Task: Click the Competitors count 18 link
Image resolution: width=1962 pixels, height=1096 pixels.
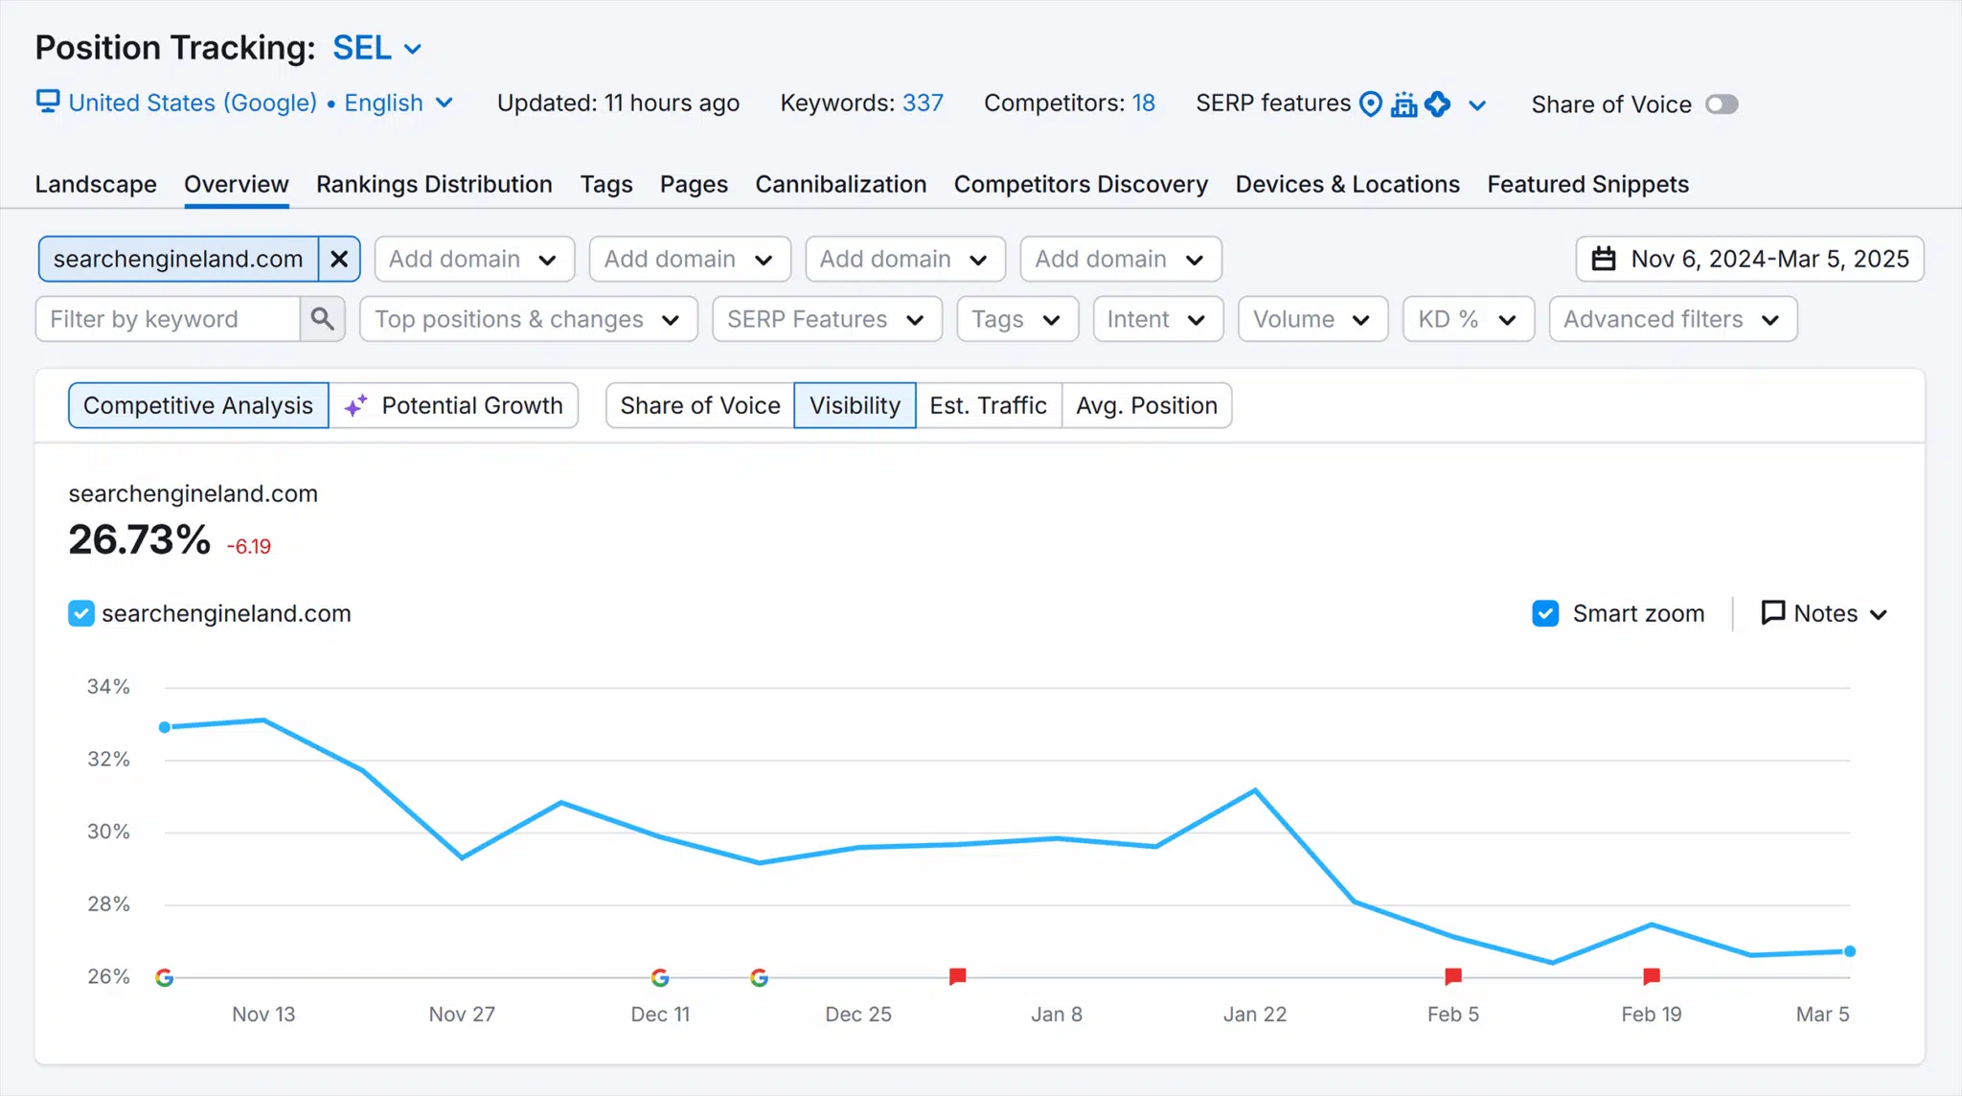Action: 1144,103
